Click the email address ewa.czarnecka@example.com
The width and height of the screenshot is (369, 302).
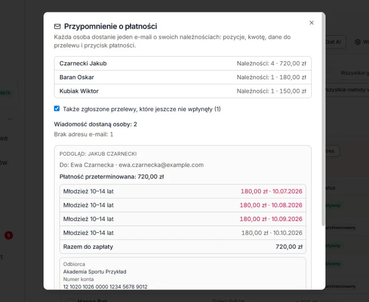coord(161,165)
